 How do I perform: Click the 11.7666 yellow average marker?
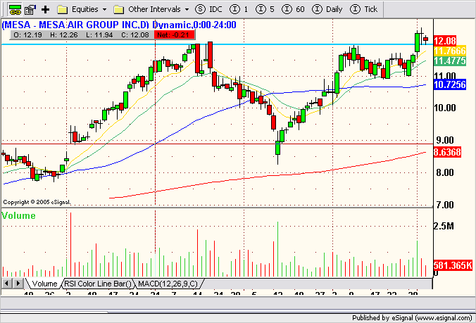tap(450, 51)
